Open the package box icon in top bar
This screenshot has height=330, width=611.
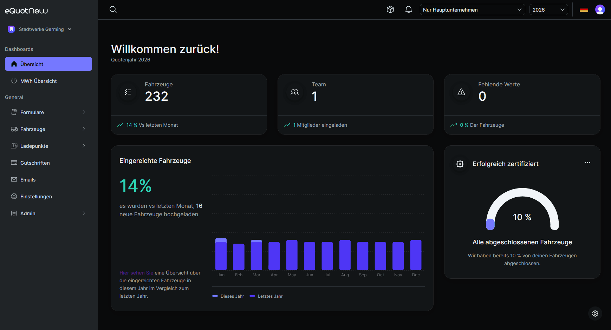[390, 9]
